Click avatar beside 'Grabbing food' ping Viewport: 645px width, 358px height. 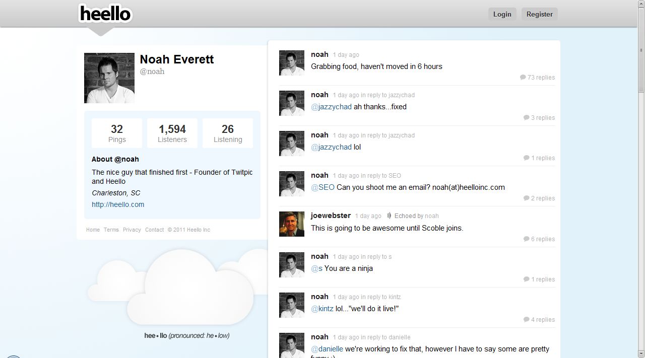[292, 63]
